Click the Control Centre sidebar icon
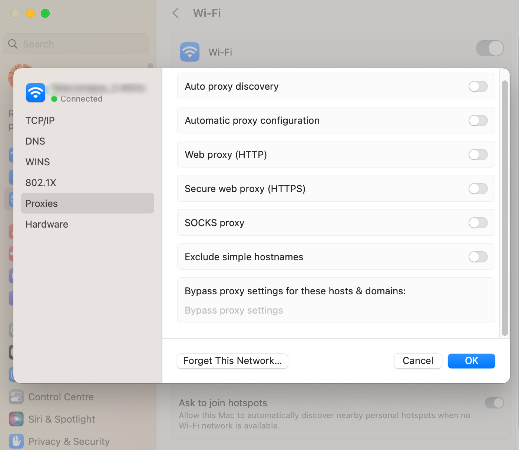Viewport: 519px width, 450px height. click(x=16, y=397)
